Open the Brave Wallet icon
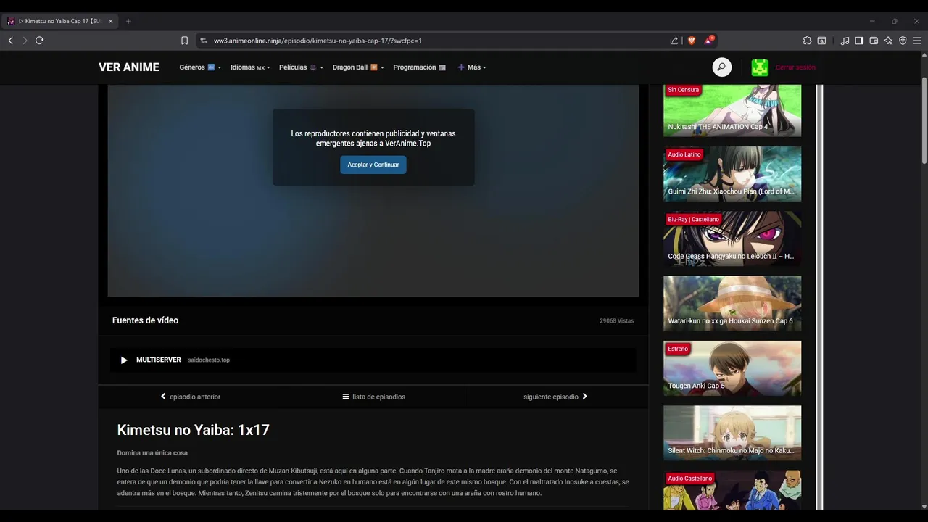 coord(874,41)
